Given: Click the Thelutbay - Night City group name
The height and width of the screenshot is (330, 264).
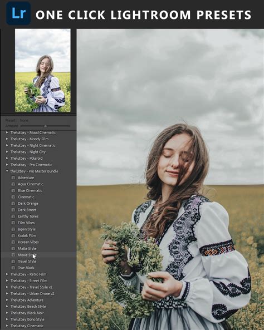Looking at the screenshot, I should [28, 152].
